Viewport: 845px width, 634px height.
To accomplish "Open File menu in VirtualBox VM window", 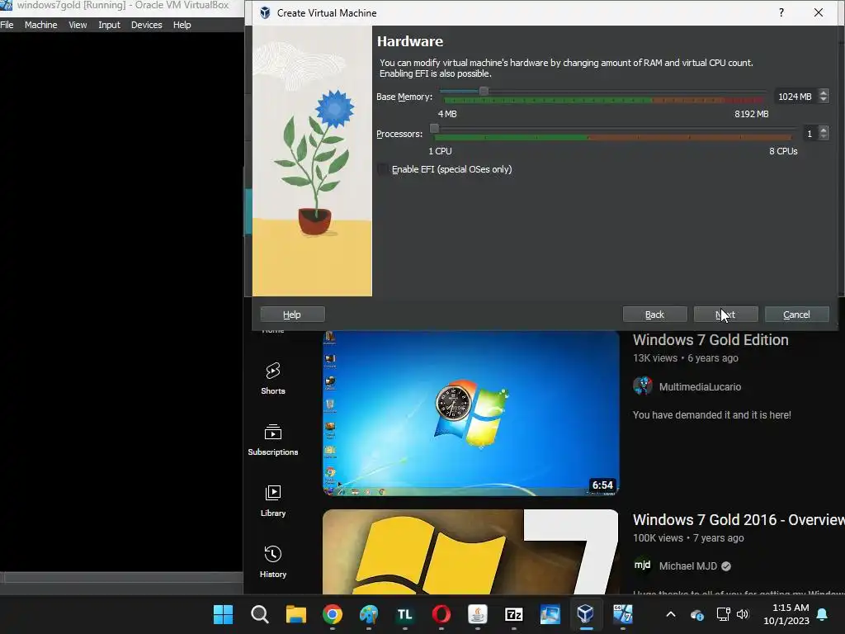I will pyautogui.click(x=7, y=25).
